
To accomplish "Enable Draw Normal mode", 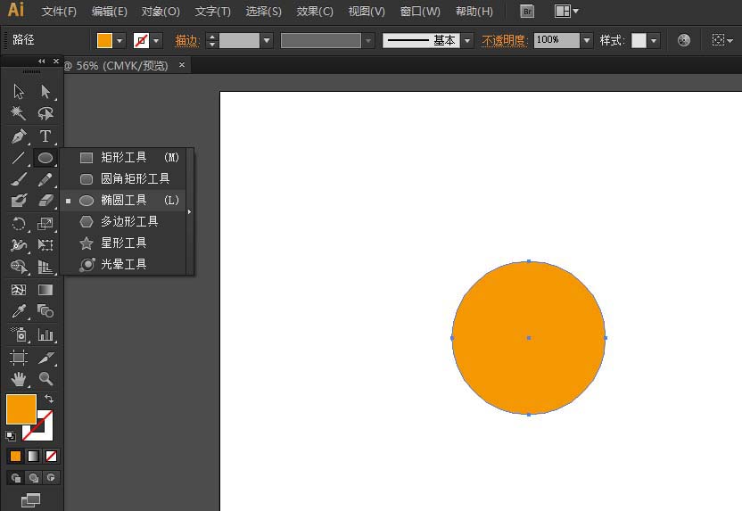I will coord(16,478).
